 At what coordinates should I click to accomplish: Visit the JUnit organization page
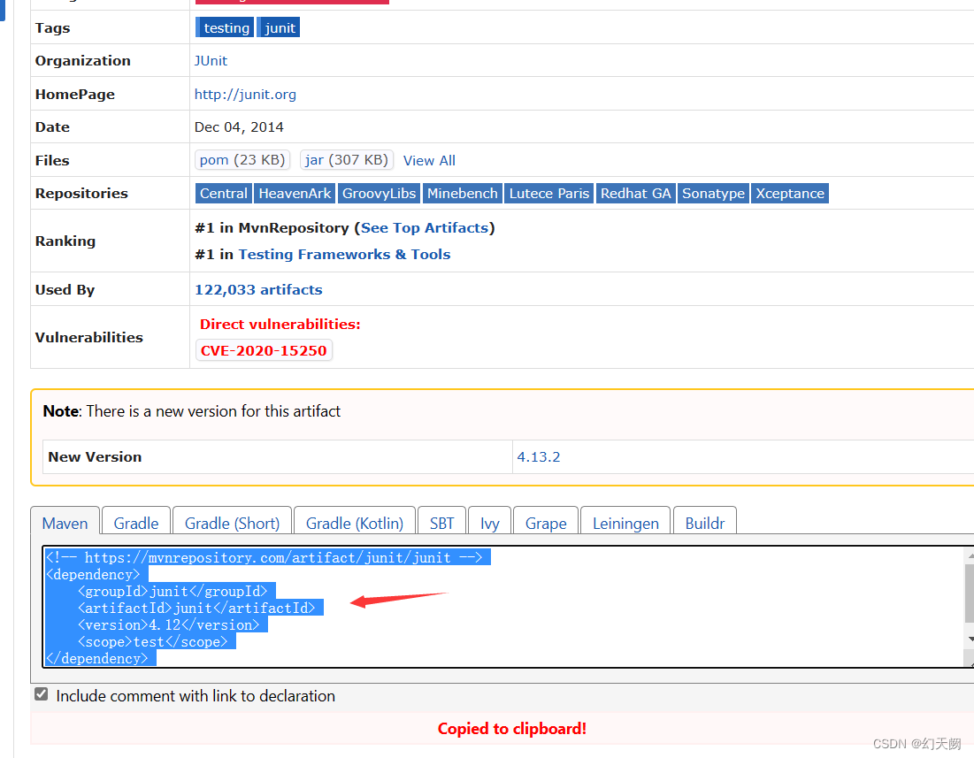coord(211,60)
